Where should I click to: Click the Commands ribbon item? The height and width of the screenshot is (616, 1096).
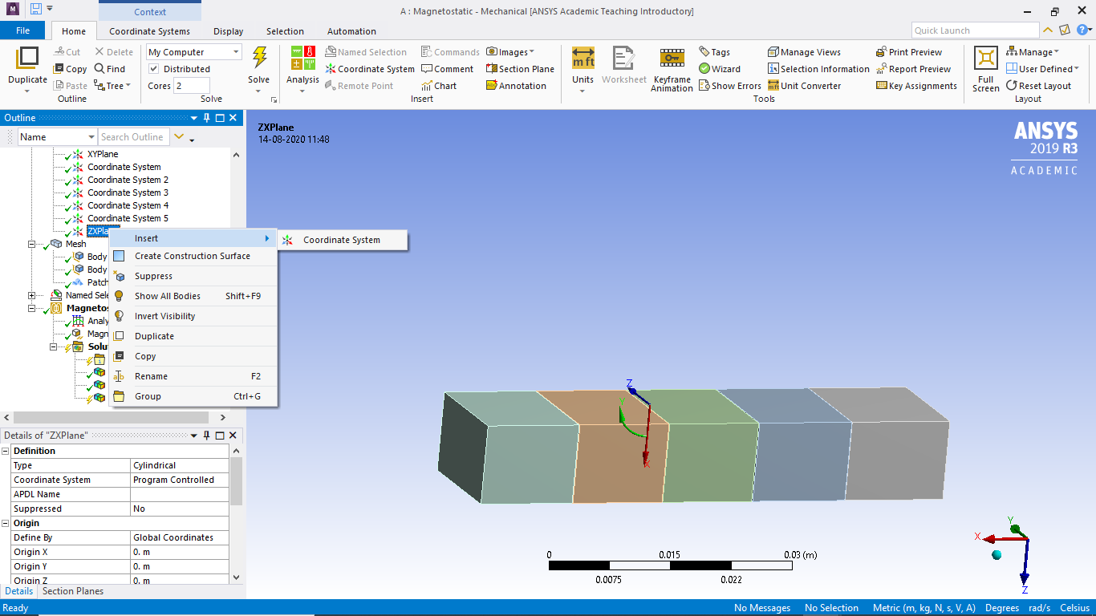point(450,52)
